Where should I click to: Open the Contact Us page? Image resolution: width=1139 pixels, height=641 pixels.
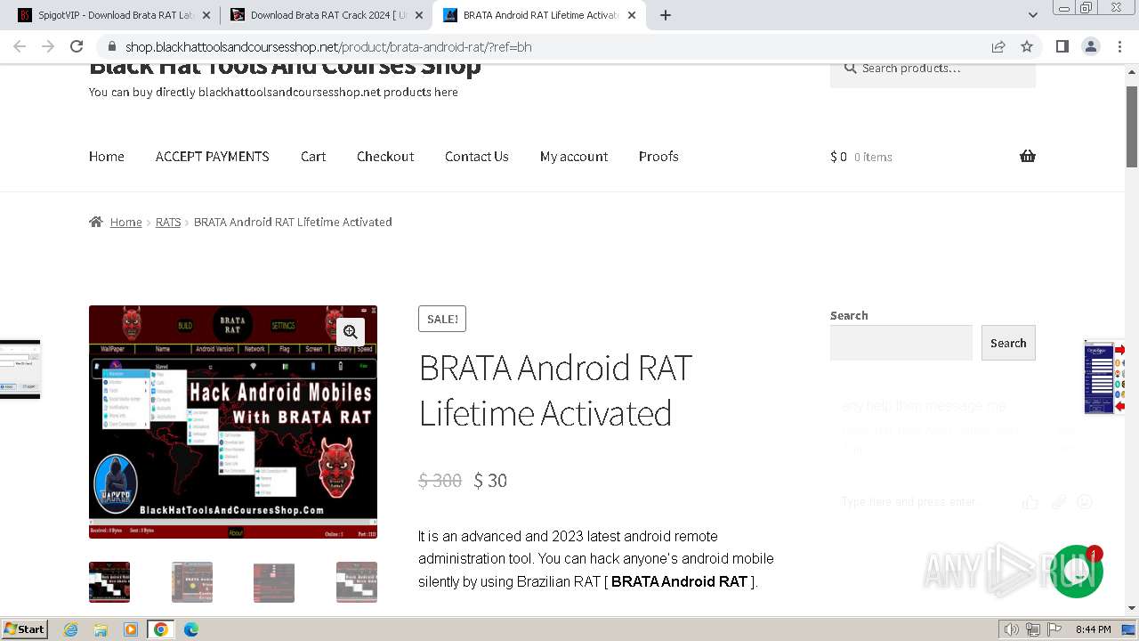click(477, 156)
